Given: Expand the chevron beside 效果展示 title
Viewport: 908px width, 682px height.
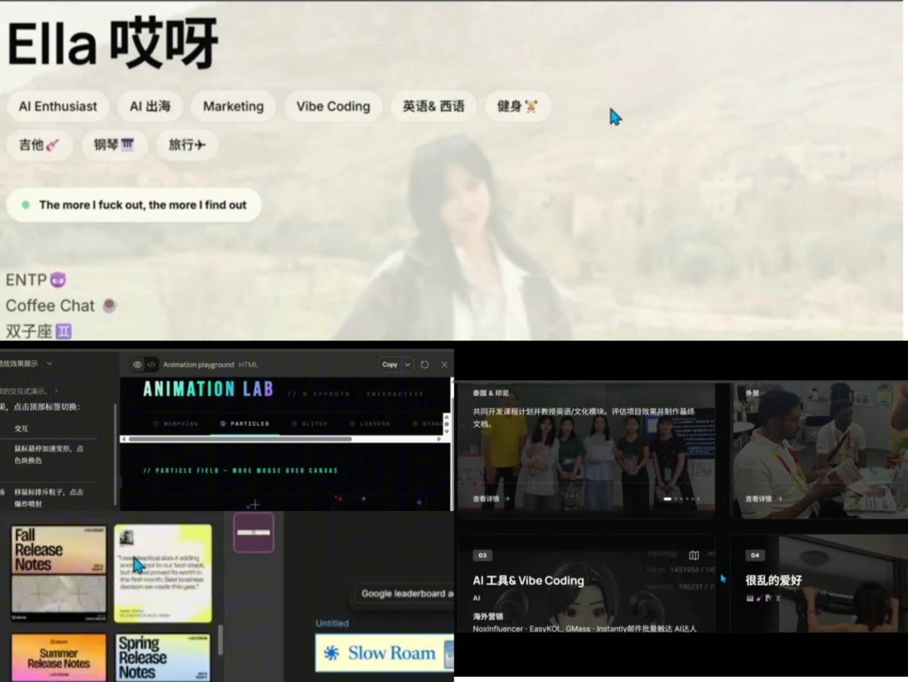Looking at the screenshot, I should 49,363.
